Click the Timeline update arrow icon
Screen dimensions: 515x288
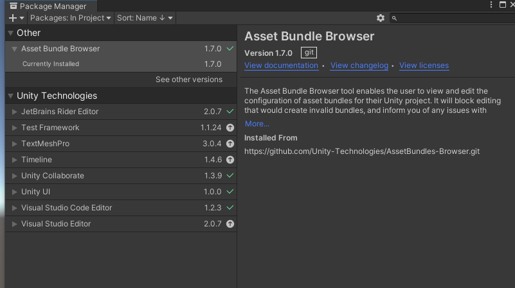point(230,160)
